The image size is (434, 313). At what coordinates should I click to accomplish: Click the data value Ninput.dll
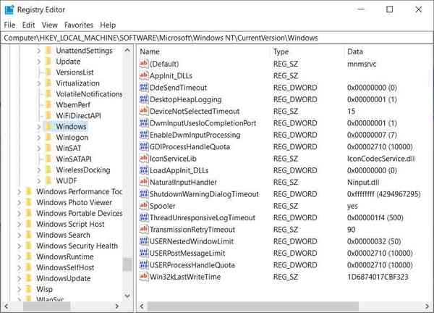[363, 182]
